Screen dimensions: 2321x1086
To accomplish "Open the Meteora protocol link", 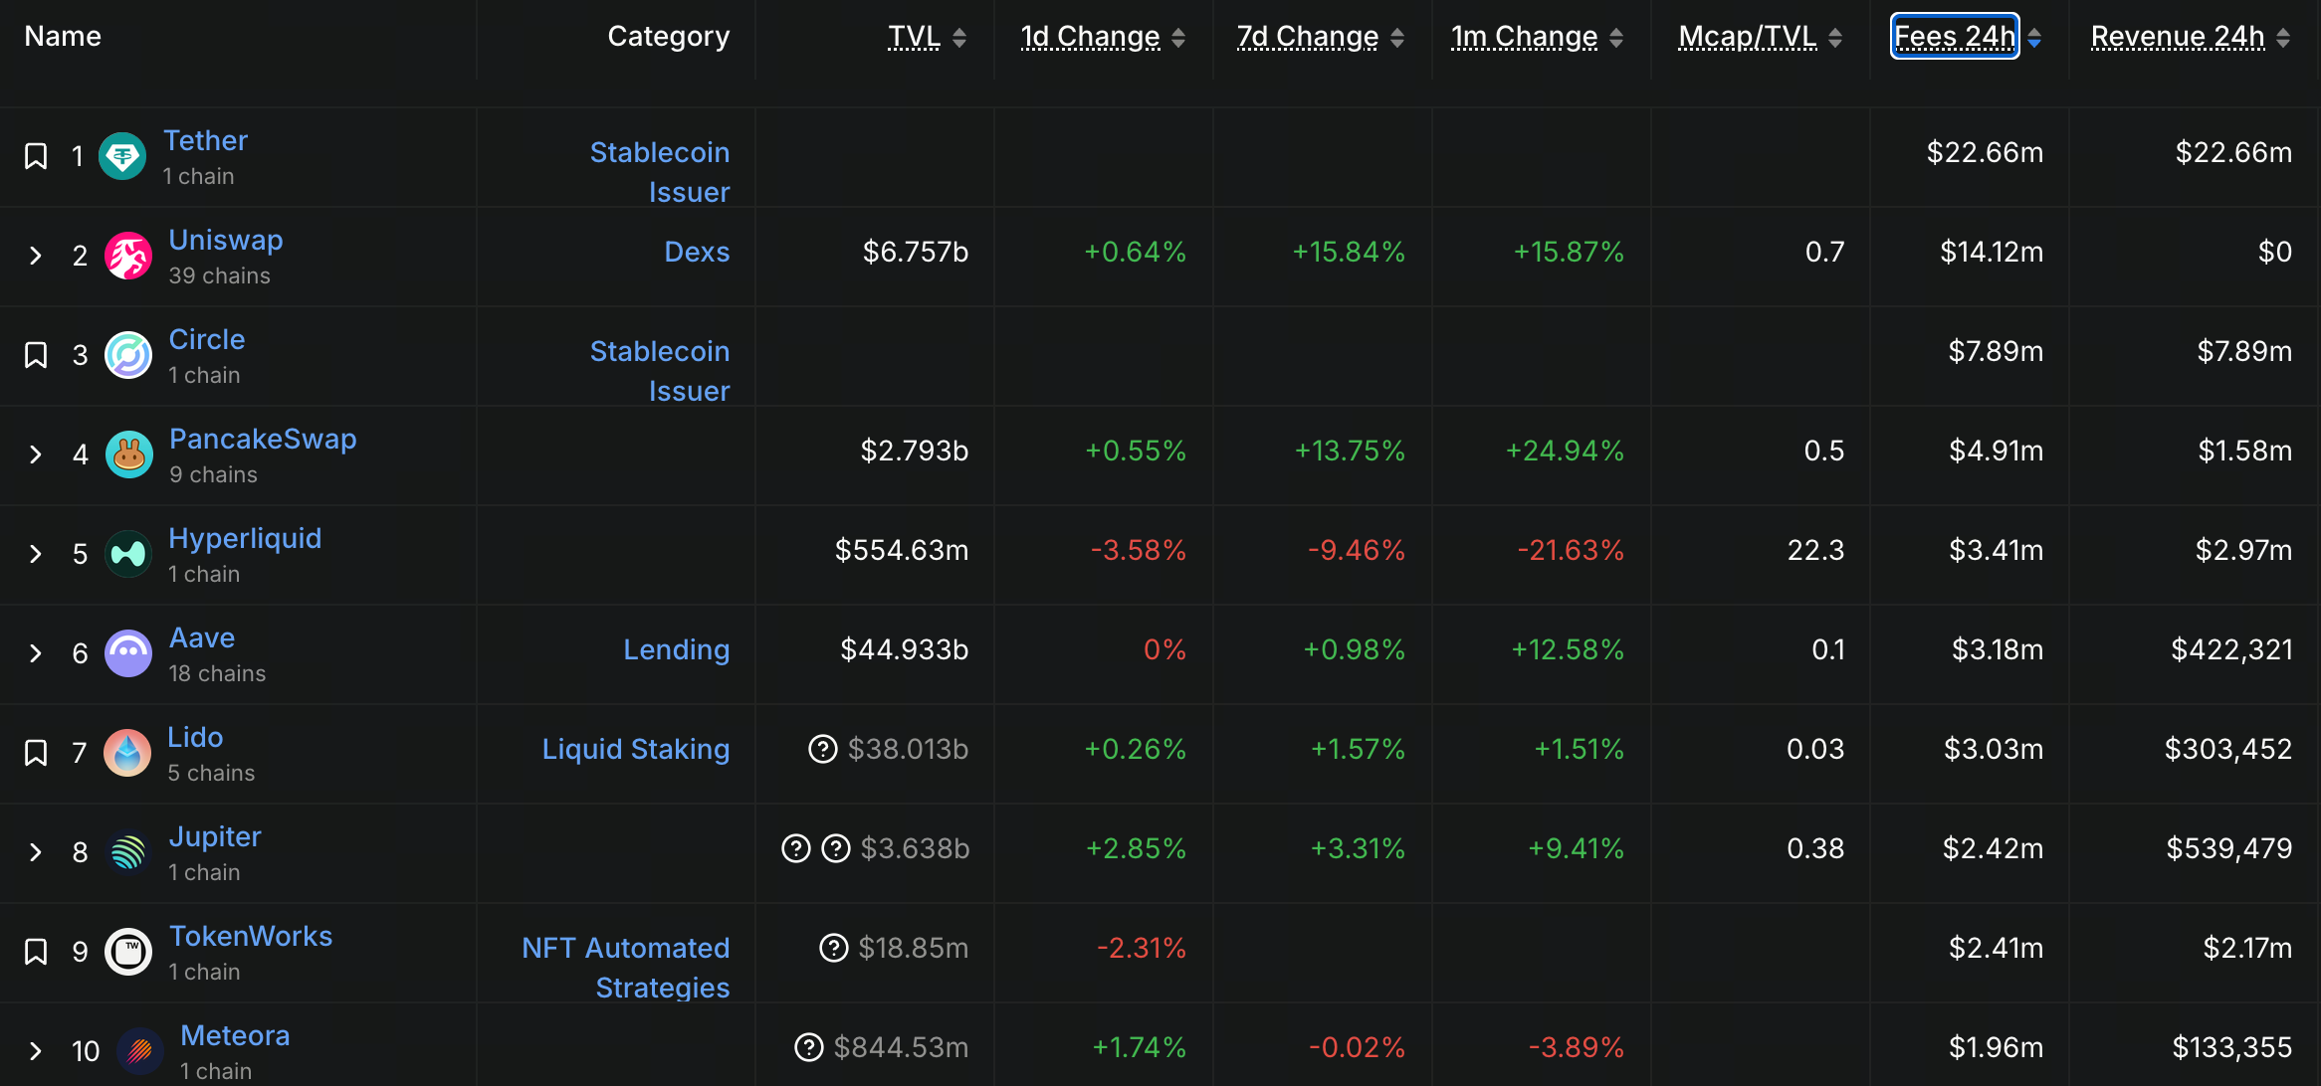I will 235,1035.
